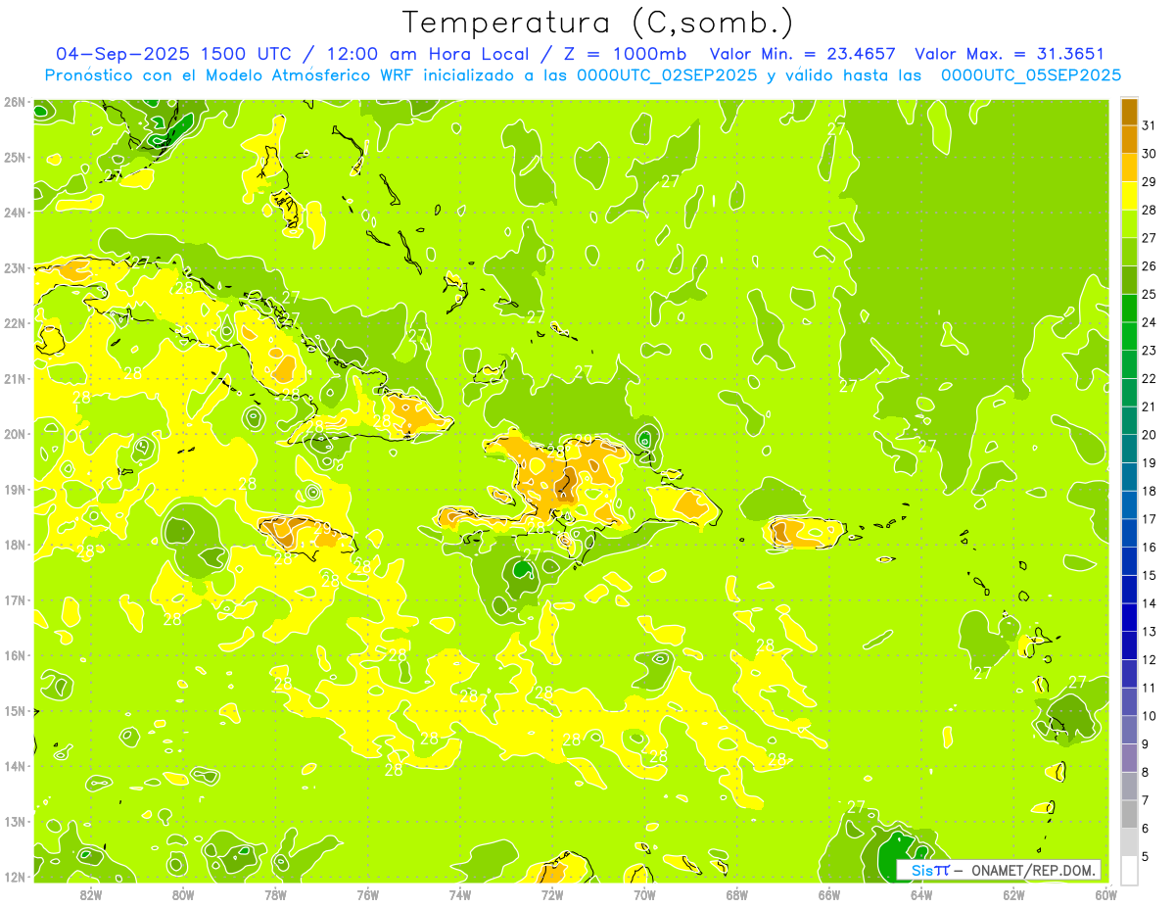Click the 22N latitude axis label

(15, 323)
